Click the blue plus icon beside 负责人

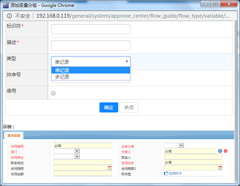[x=220, y=151]
